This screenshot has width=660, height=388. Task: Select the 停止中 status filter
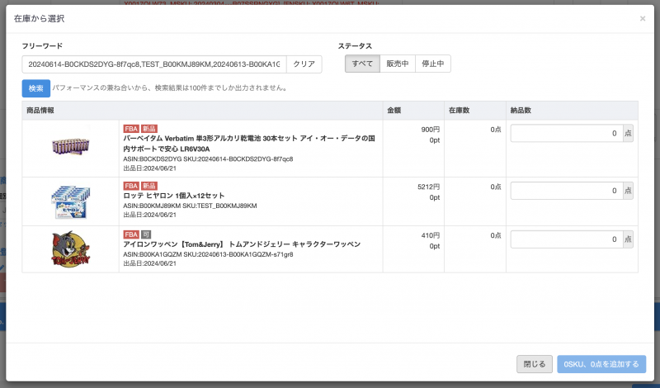click(x=432, y=64)
